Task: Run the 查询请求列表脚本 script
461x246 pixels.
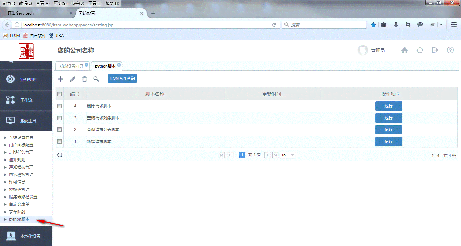Action: [389, 130]
